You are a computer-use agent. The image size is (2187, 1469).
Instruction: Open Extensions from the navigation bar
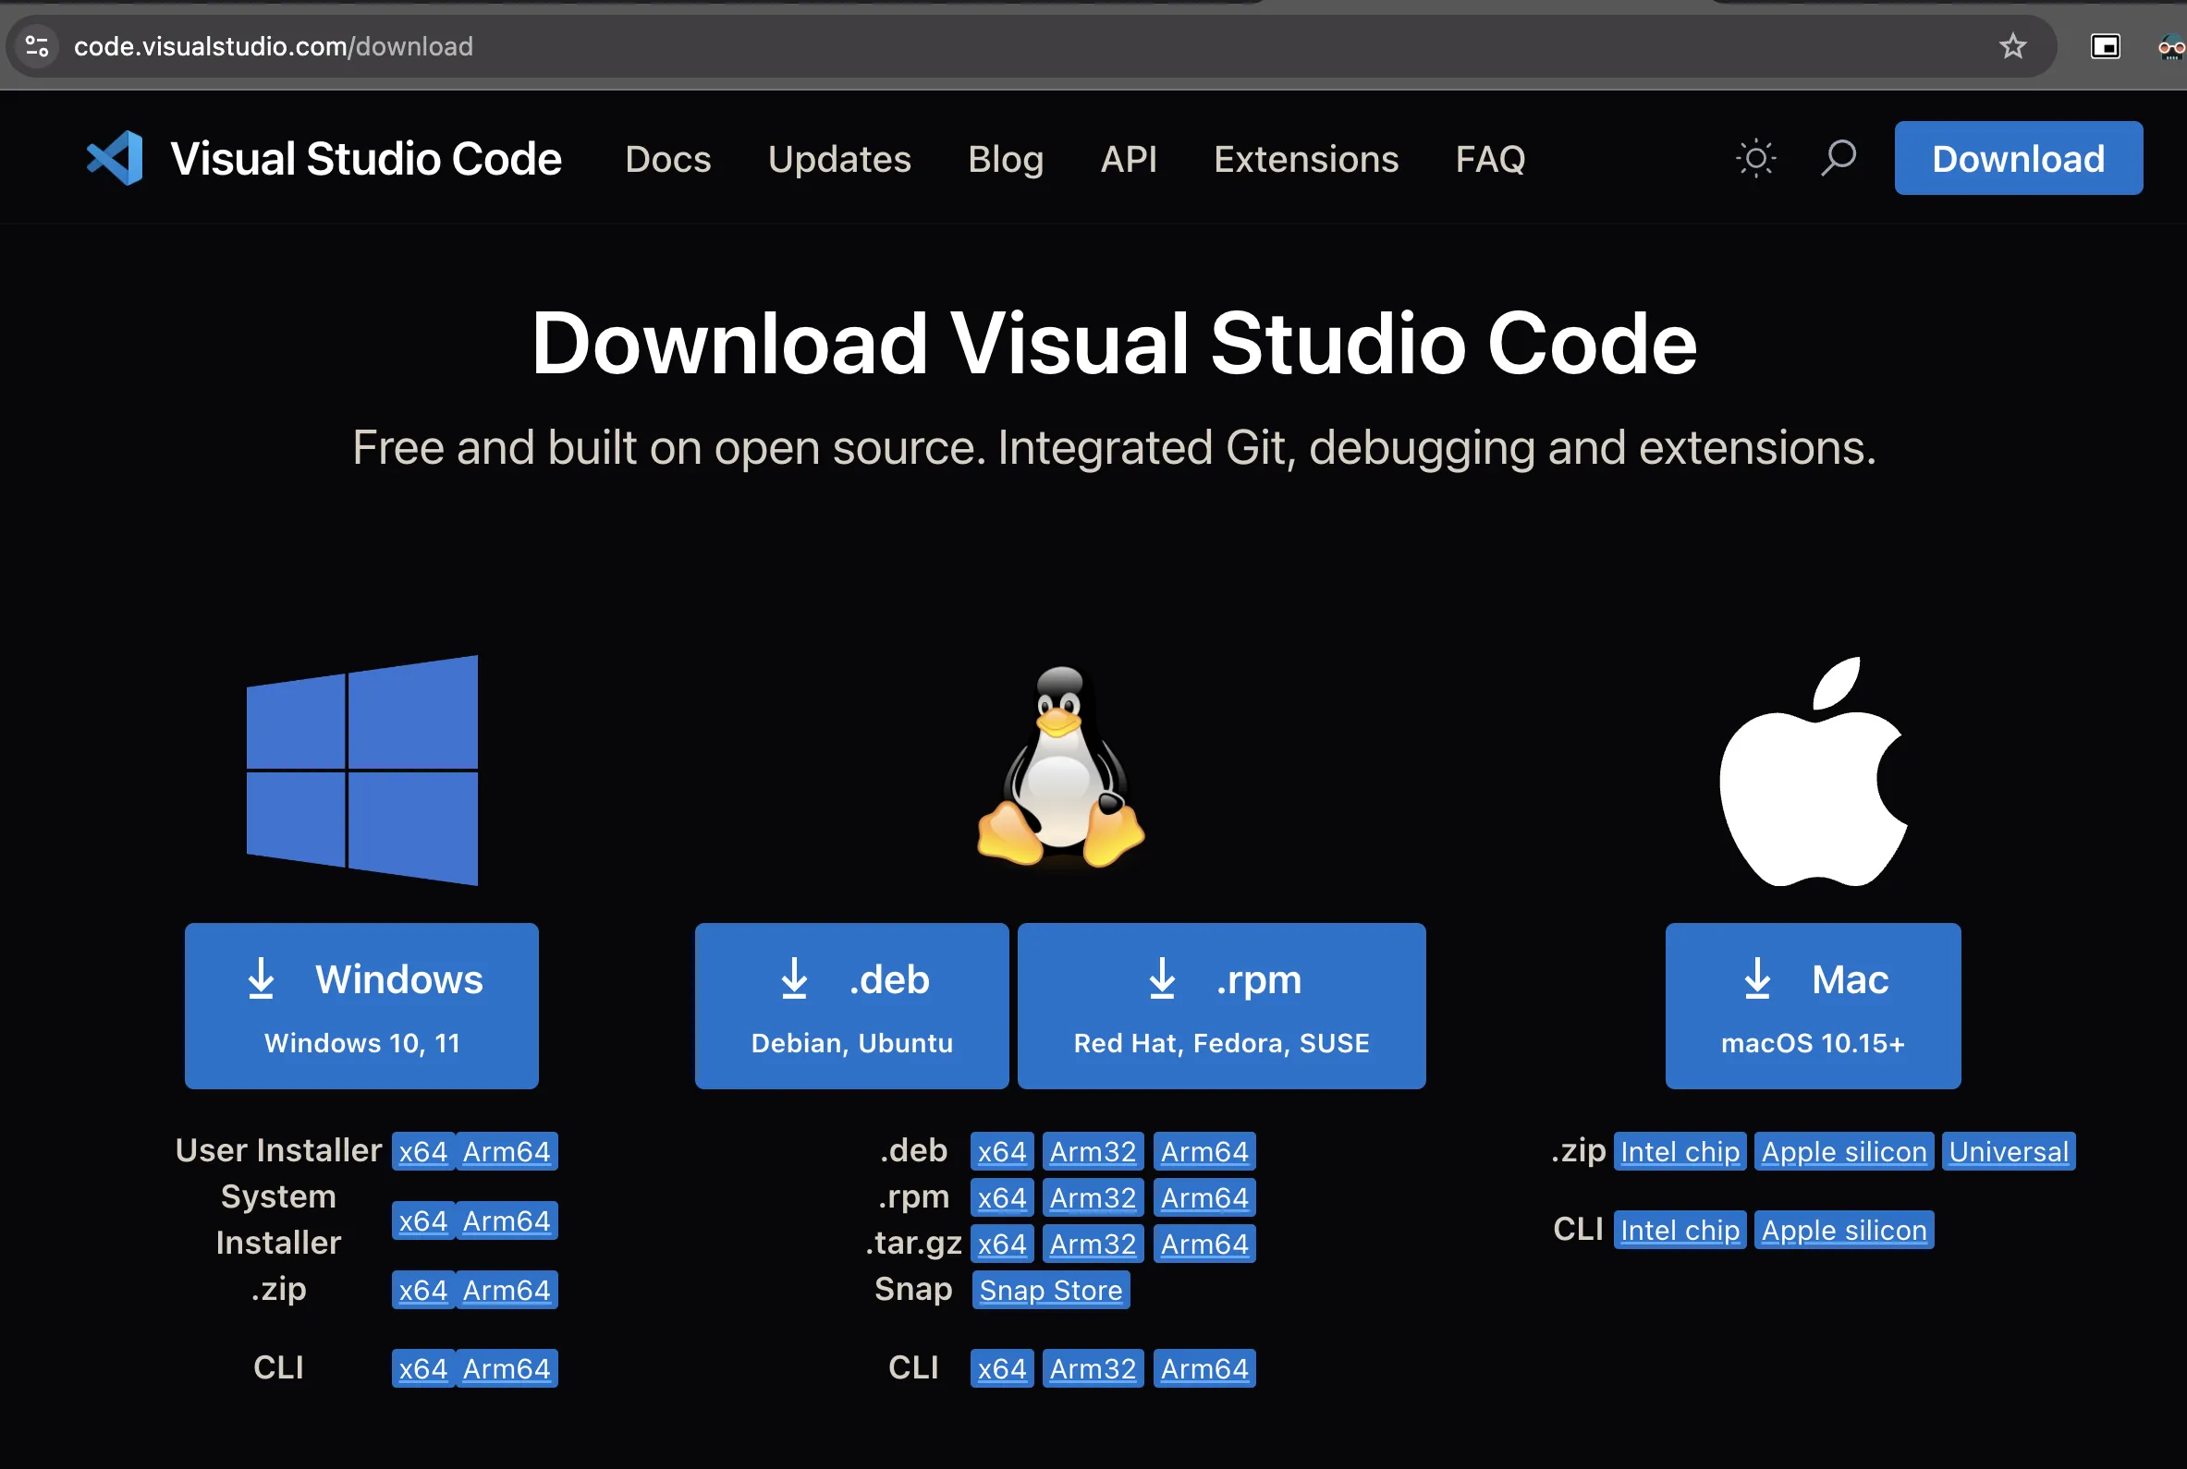pyautogui.click(x=1306, y=159)
